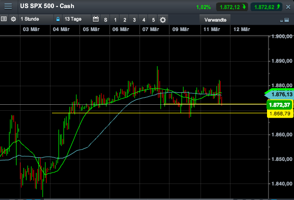Toggle the blue lock icon
The height and width of the screenshot is (200, 294).
pyautogui.click(x=58, y=19)
